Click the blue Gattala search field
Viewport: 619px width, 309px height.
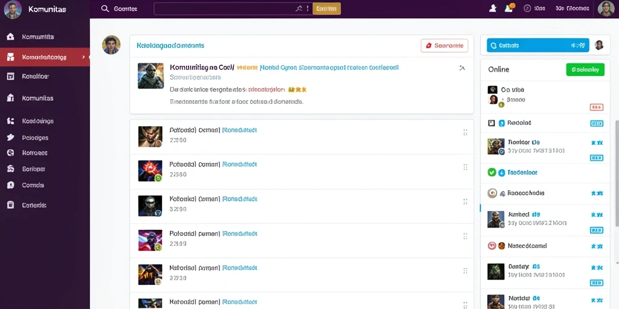click(537, 45)
